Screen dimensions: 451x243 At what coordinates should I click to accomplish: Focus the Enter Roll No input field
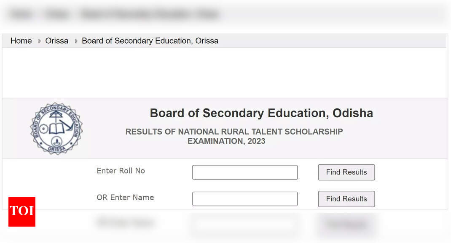click(244, 172)
